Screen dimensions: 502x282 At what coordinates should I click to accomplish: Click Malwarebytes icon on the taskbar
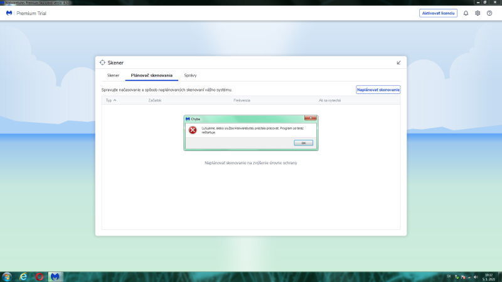tap(55, 277)
